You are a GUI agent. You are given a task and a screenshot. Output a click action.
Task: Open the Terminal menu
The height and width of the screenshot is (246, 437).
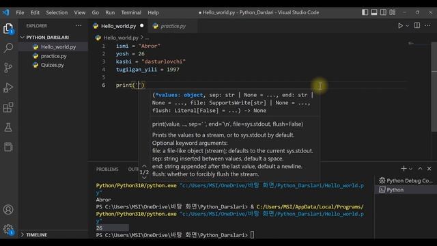click(131, 12)
